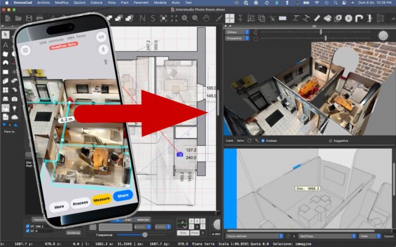Screen dimensions: 396x247
Task: Click the 'N' toolbar icon
Action: [x=143, y=18]
